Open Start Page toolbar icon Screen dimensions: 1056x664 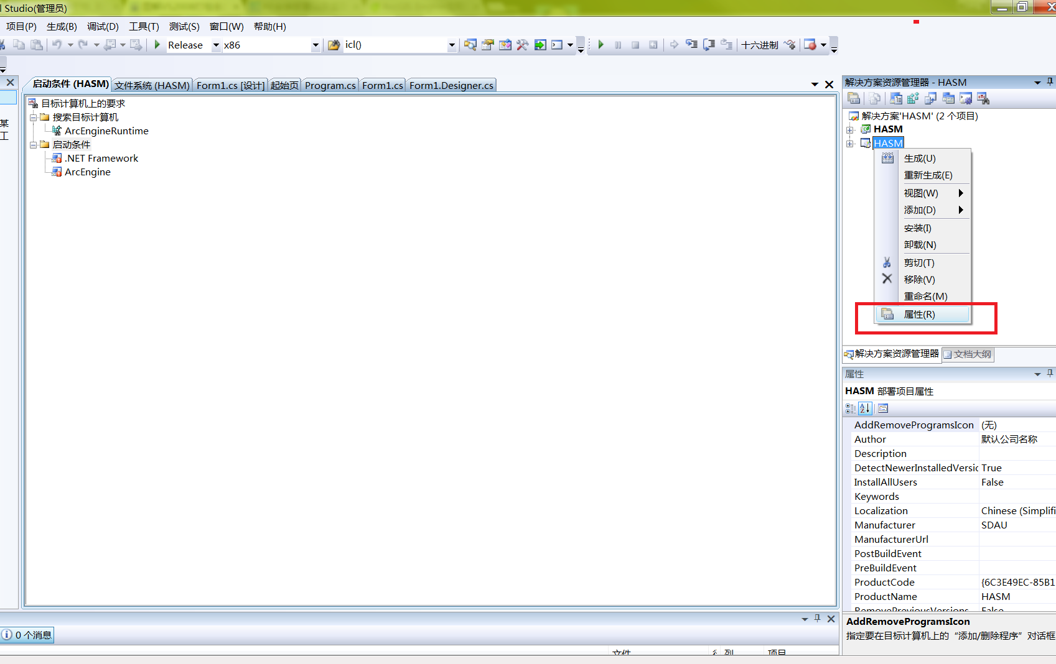point(540,45)
